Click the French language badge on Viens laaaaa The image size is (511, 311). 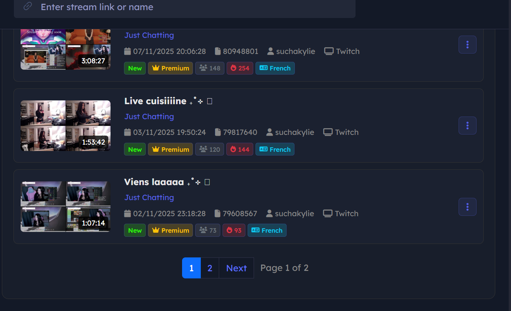tap(267, 230)
